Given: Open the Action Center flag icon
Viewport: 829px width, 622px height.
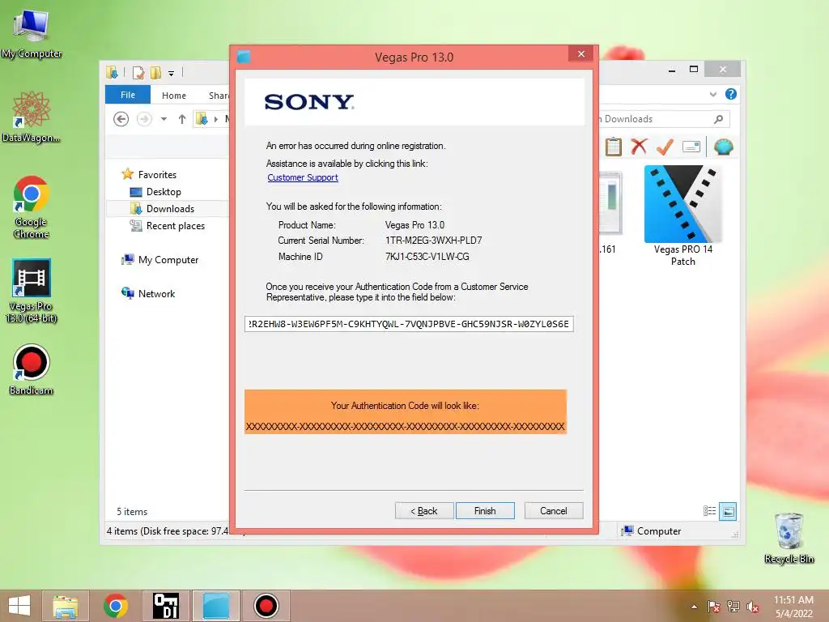Looking at the screenshot, I should (714, 607).
